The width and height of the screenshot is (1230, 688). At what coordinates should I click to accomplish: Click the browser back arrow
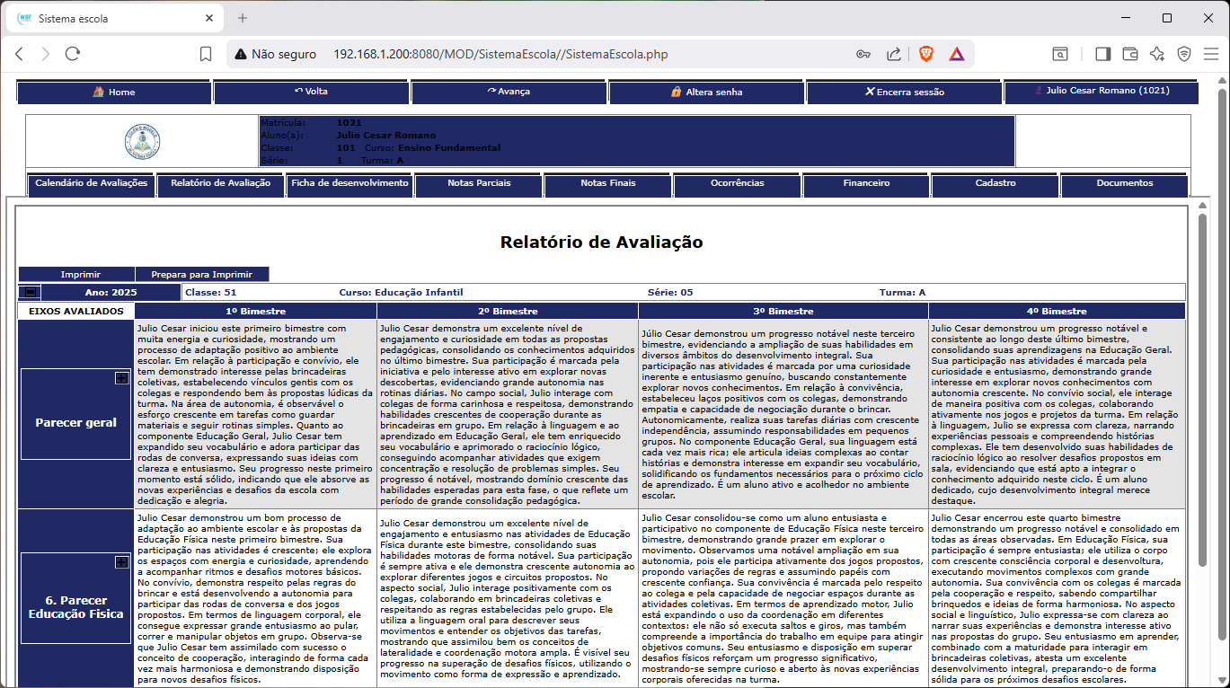(19, 54)
